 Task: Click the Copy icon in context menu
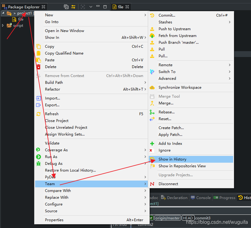tap(38, 47)
